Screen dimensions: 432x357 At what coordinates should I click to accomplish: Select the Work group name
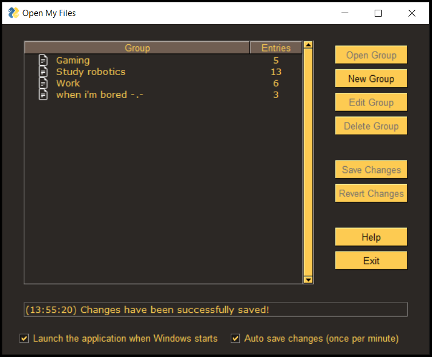coord(68,83)
